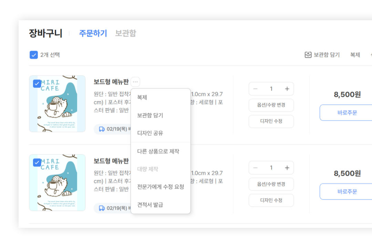The image size is (372, 248).
Task: Uncheck the first MIRI CAFE item checkbox
Action: 37,83
